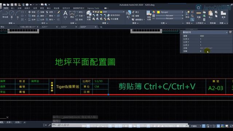
Task: Switch to the A202 drawing tab
Action: pos(64,27)
